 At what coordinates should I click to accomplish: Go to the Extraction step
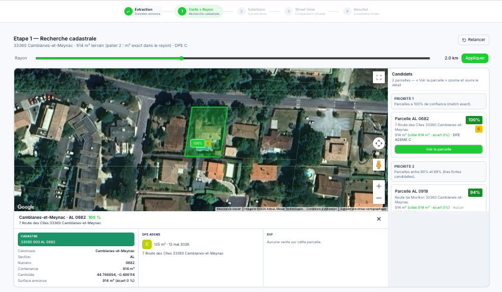tap(143, 11)
